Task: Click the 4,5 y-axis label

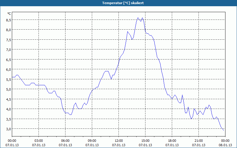Action: point(8,99)
